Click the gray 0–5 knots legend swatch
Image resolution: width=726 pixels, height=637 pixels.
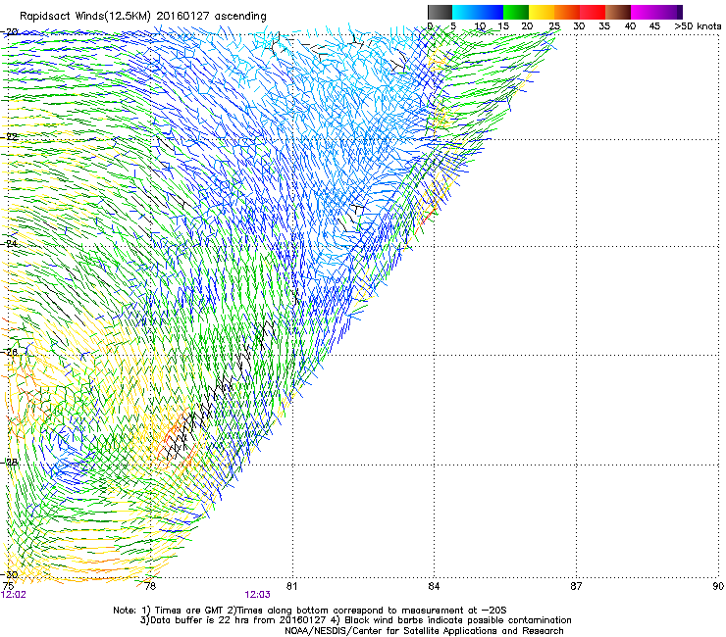click(440, 12)
